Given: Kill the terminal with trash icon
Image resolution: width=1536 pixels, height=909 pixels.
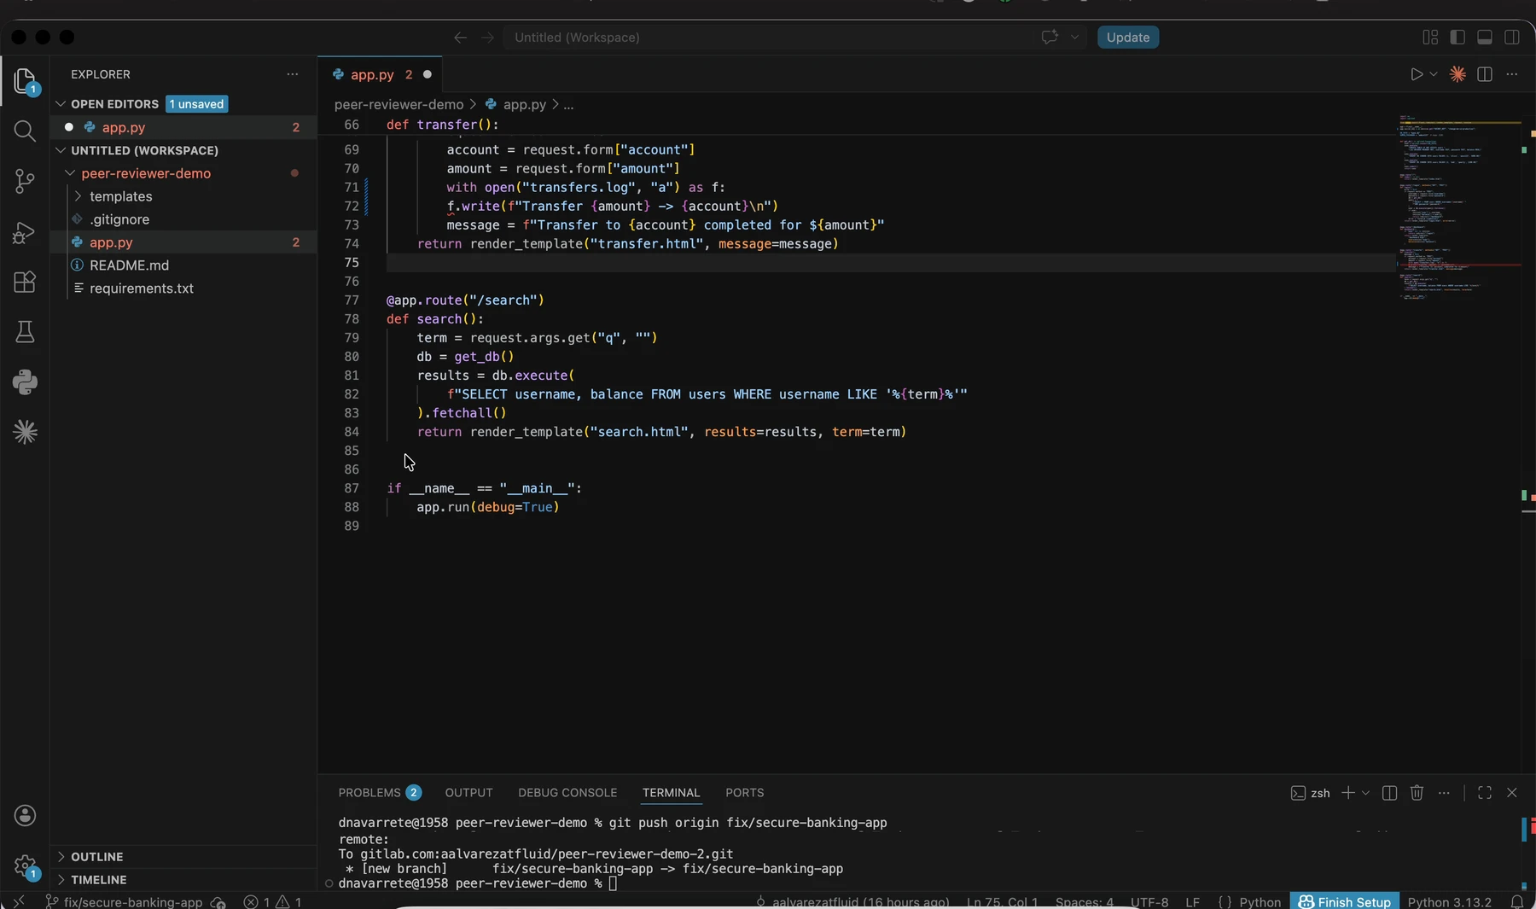Looking at the screenshot, I should (1417, 793).
